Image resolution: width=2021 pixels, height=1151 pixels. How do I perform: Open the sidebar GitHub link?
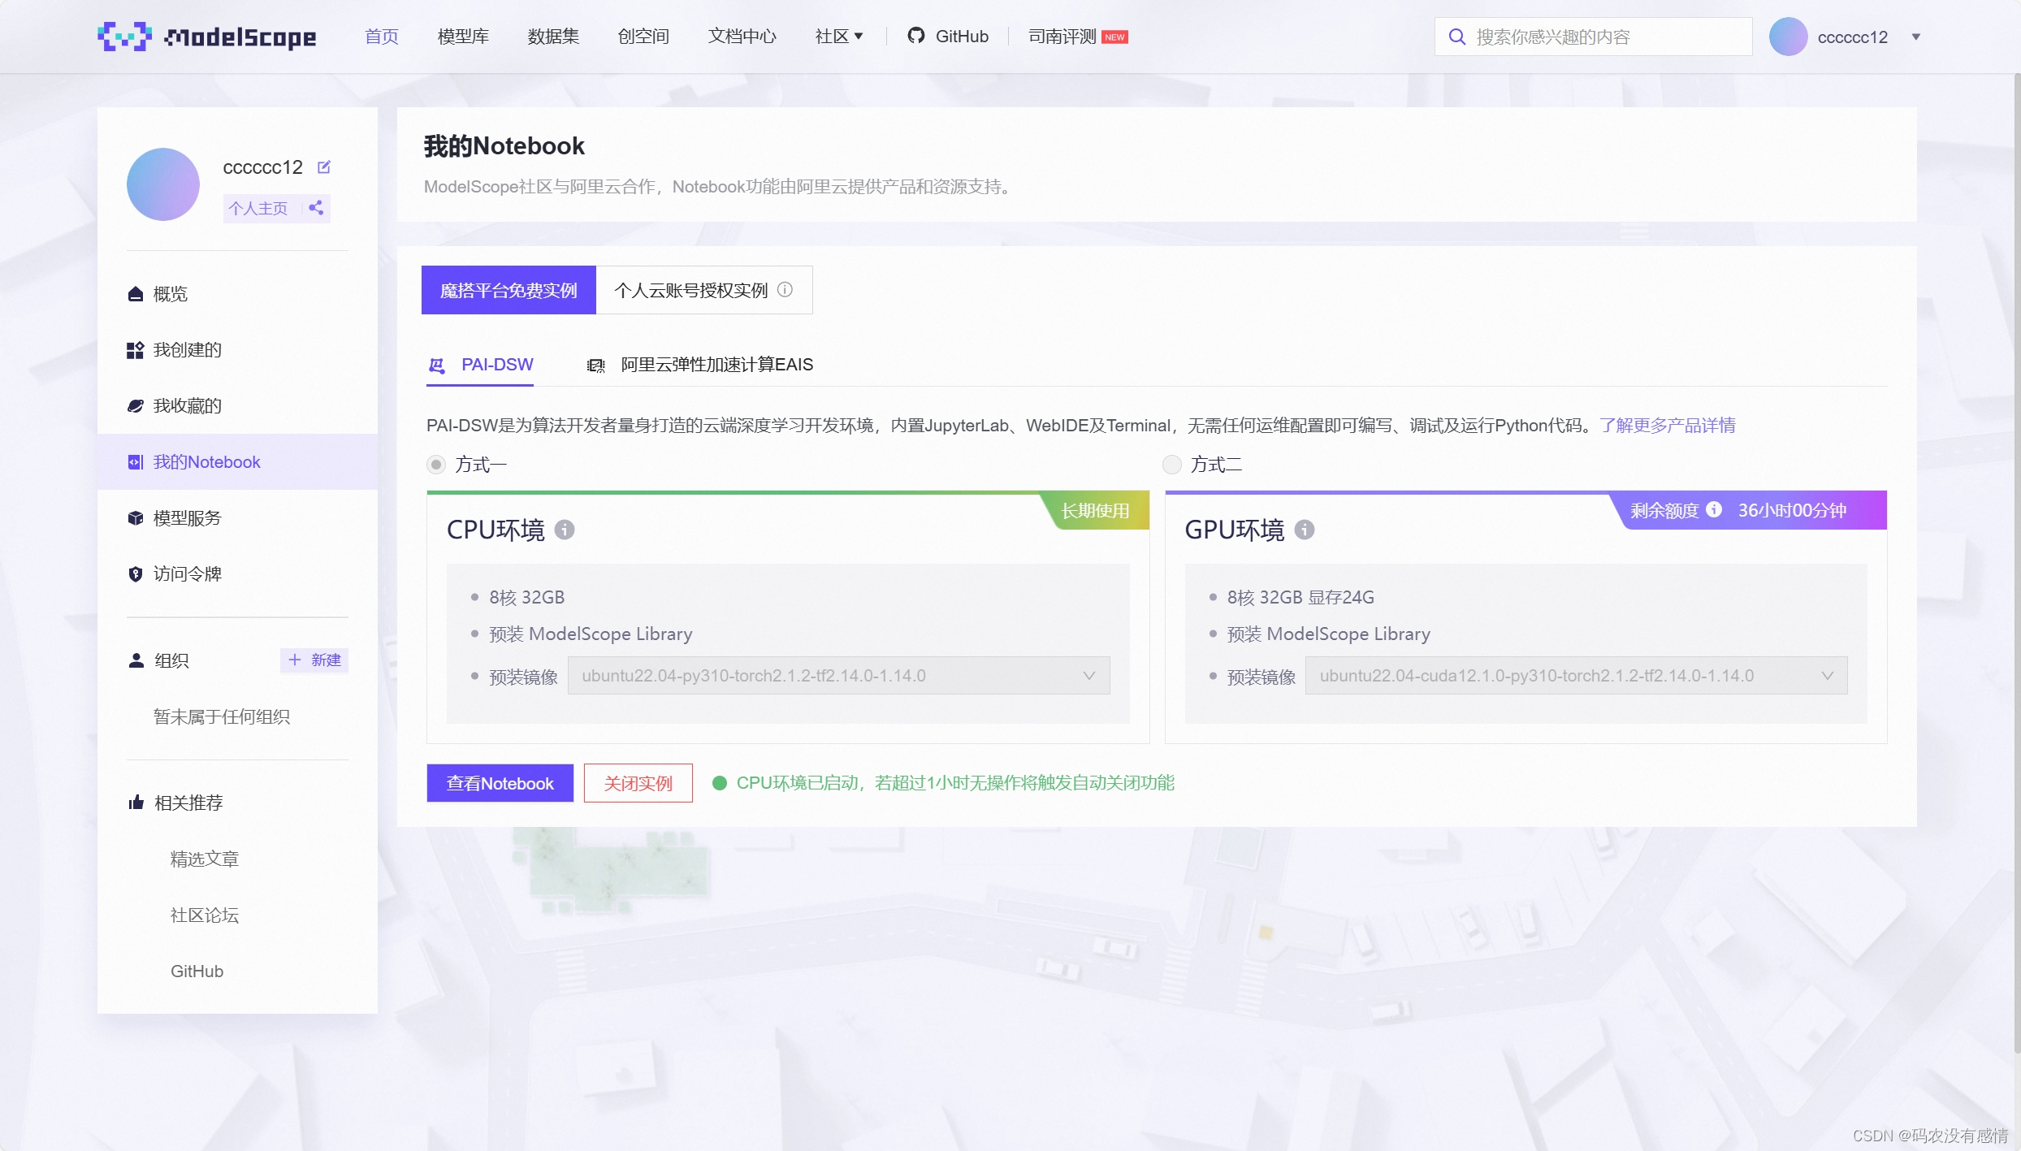[197, 971]
